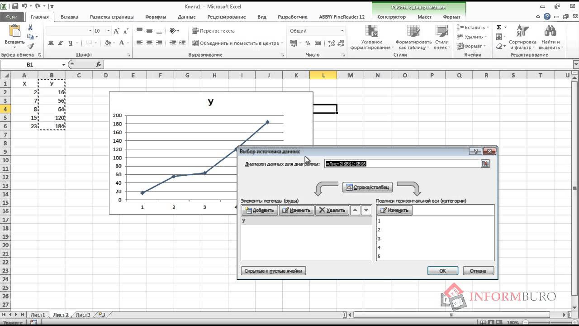
Task: Click Перенос текста wrap text button
Action: pos(213,31)
